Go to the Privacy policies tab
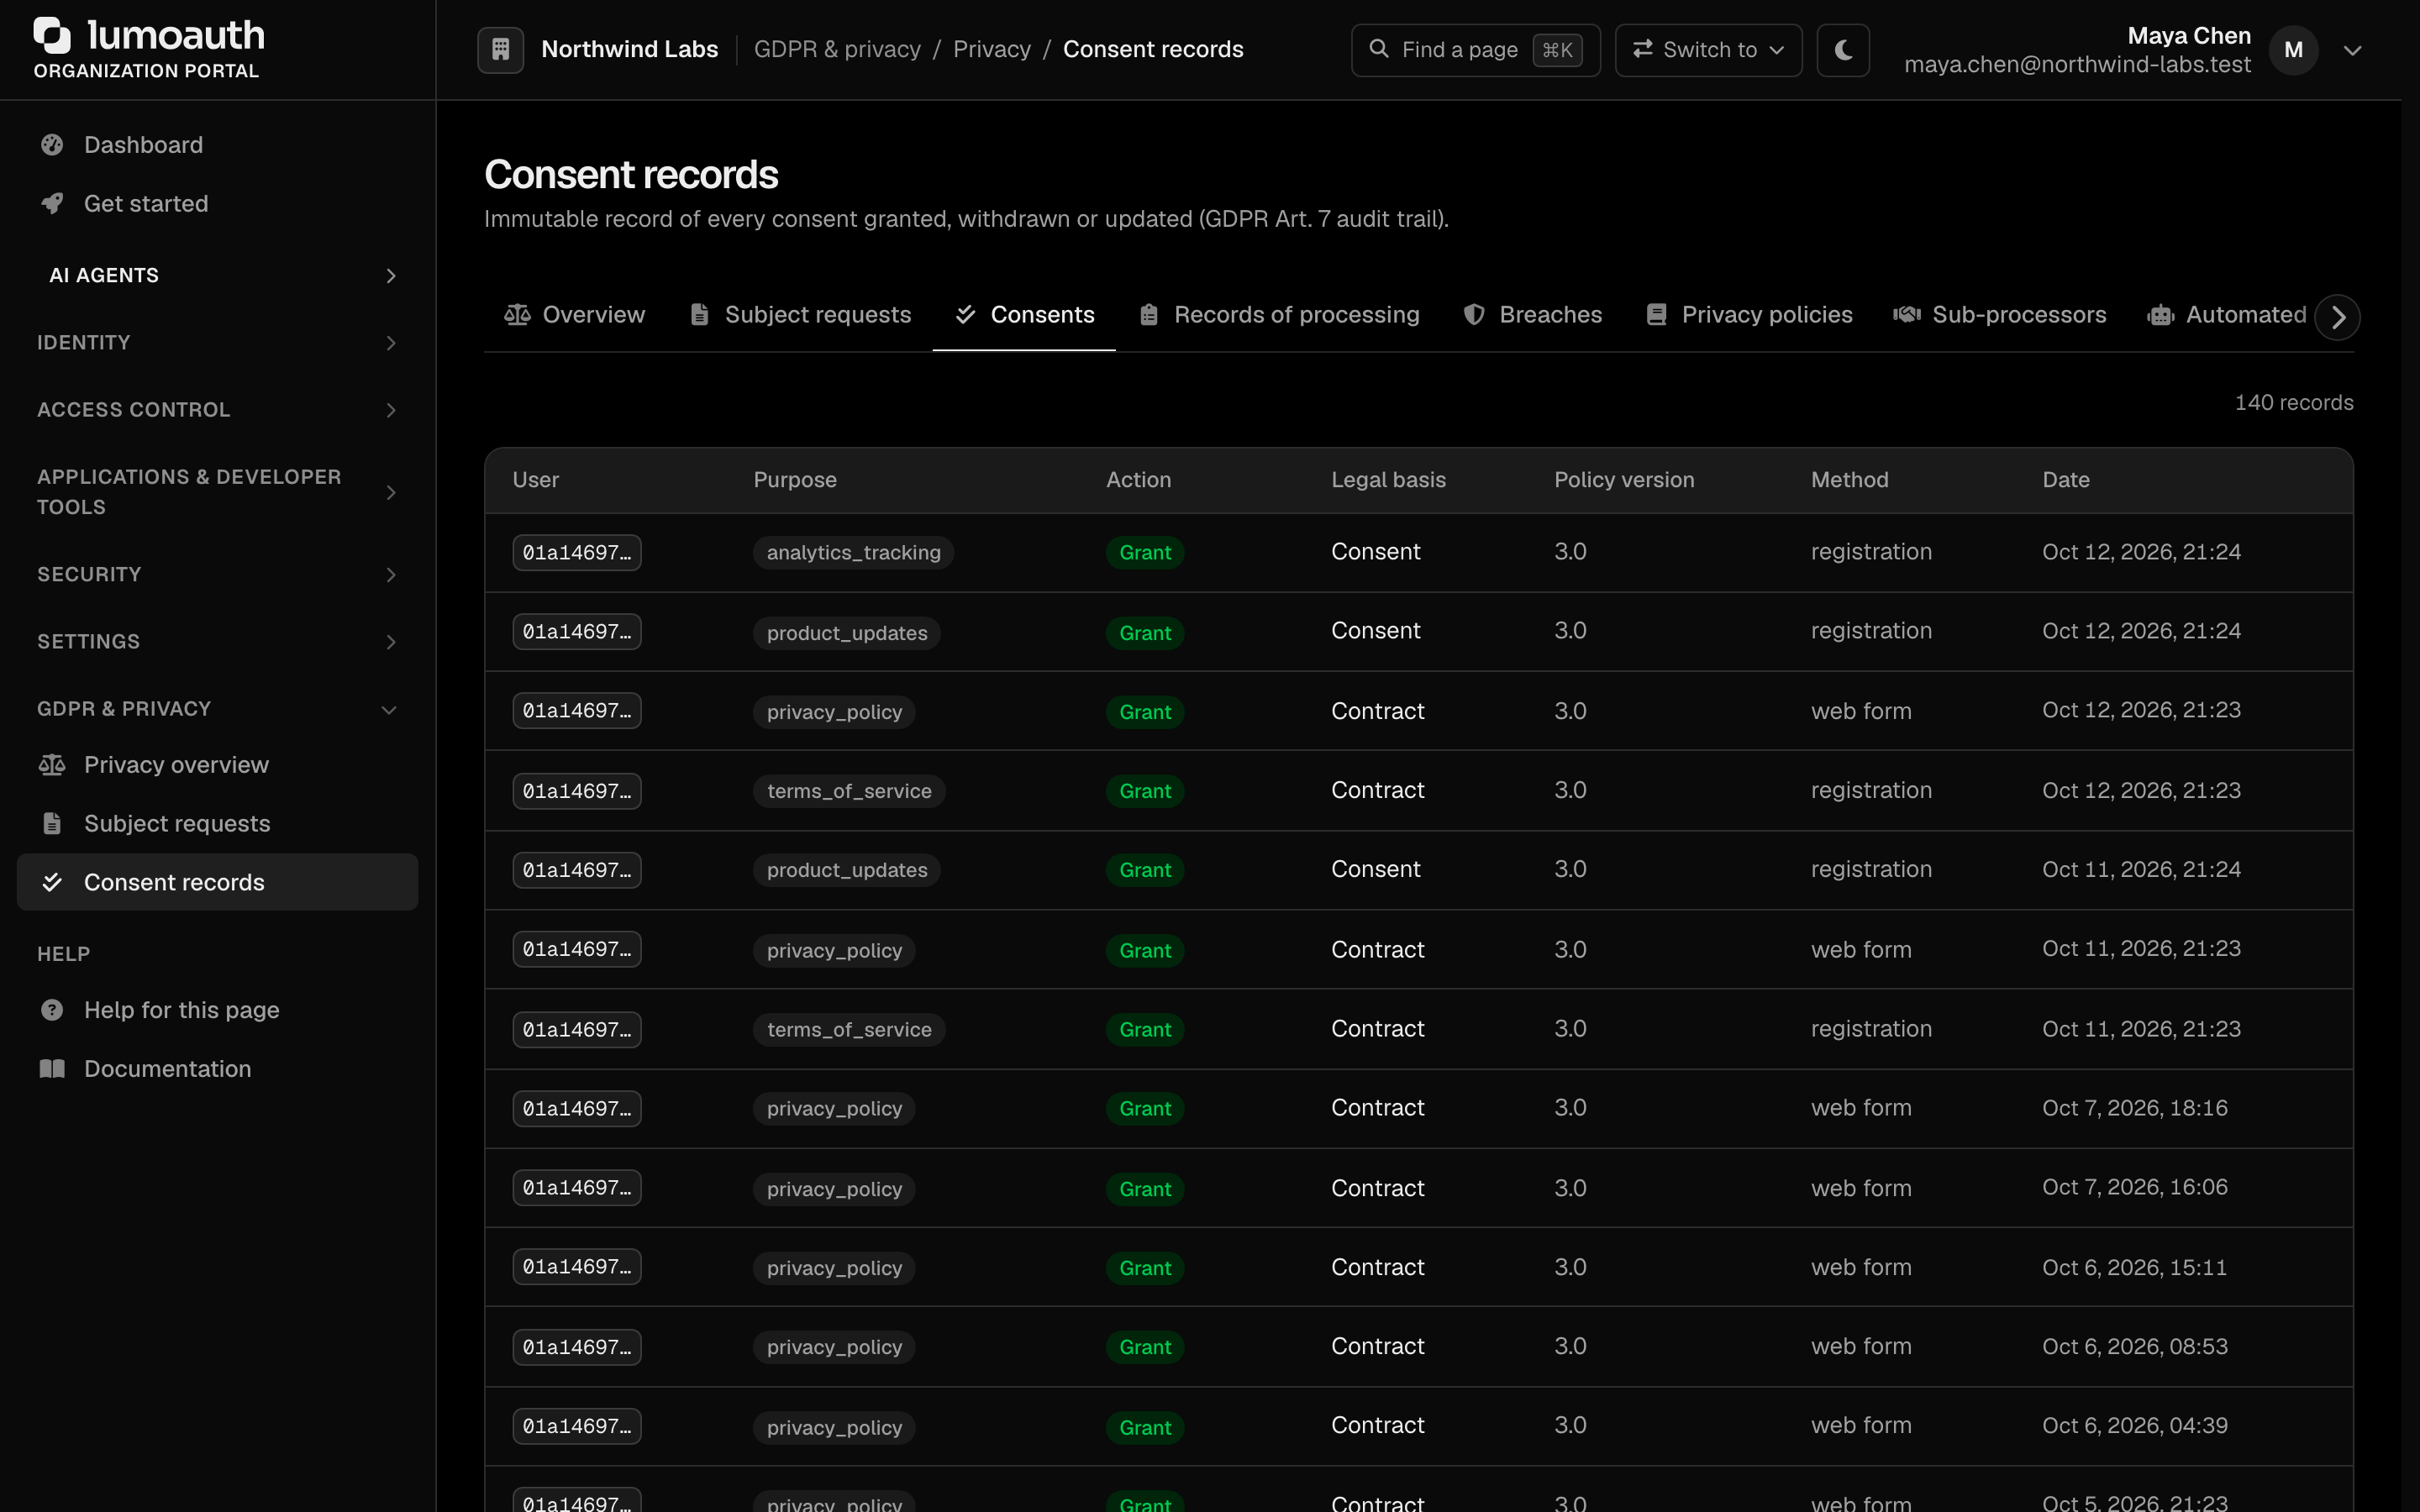 coord(1749,315)
